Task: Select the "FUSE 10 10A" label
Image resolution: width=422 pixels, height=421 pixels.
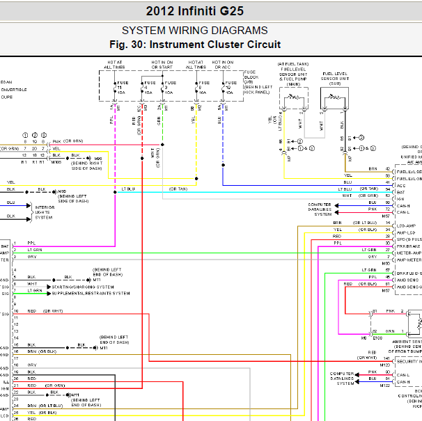Action: pos(231,88)
